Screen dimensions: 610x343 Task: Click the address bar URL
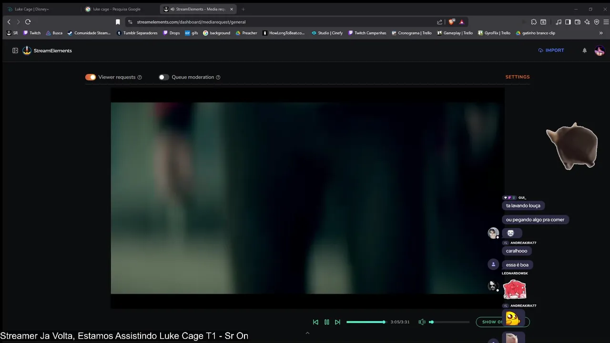pyautogui.click(x=191, y=22)
